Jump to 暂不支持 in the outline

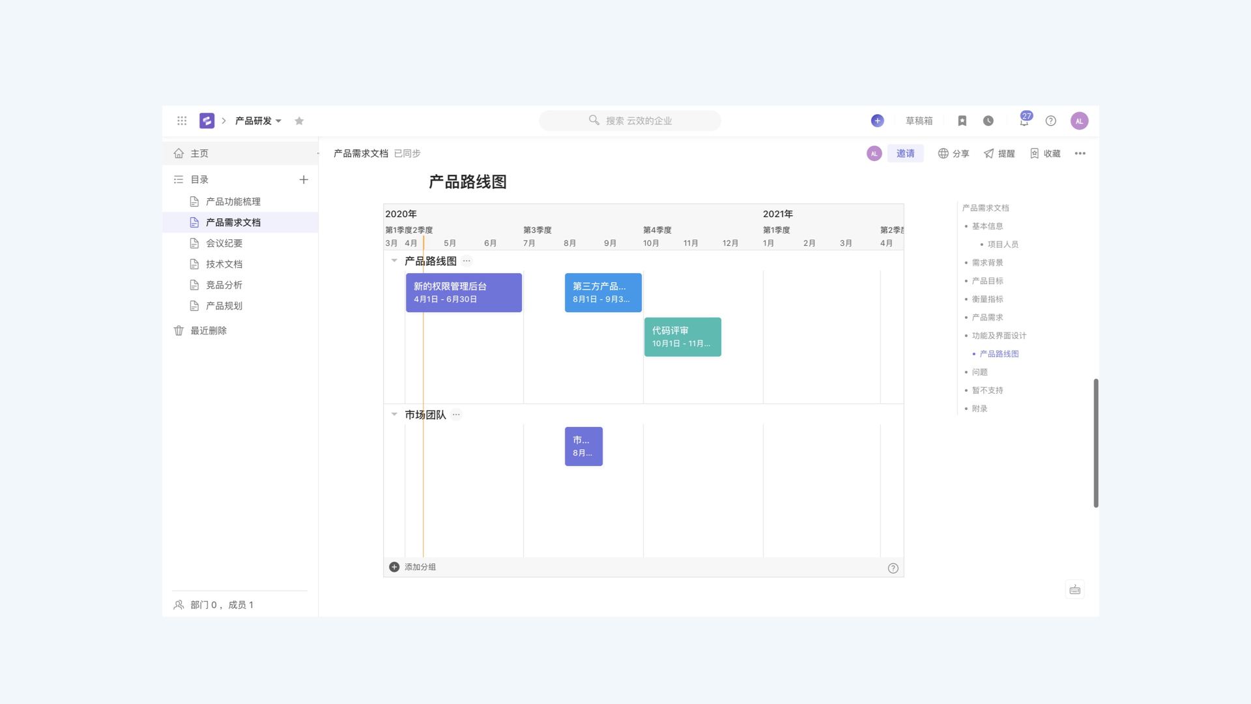[988, 390]
